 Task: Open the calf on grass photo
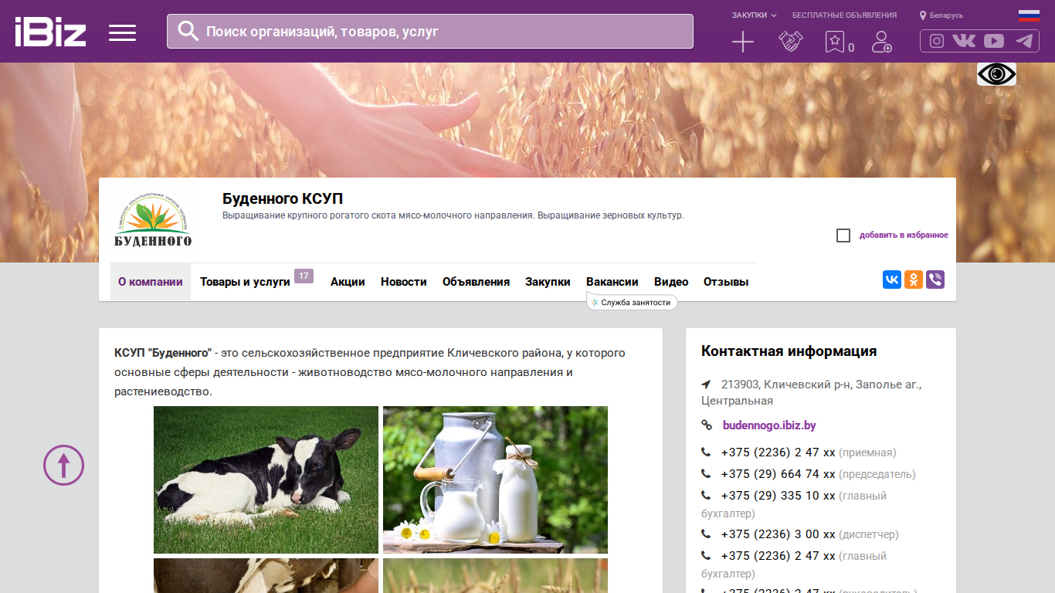click(266, 479)
